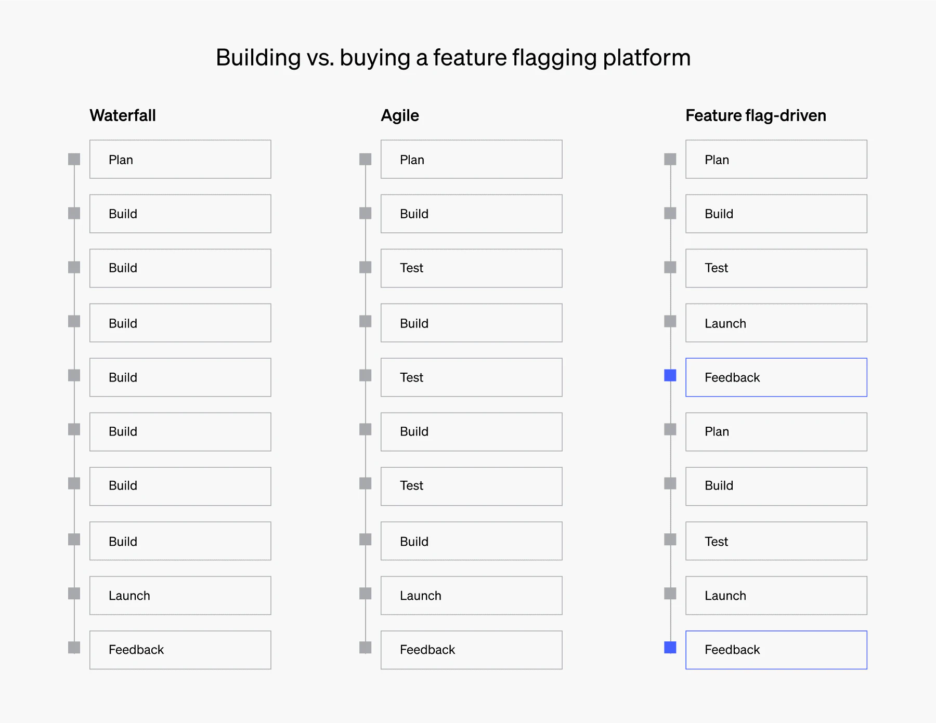Select the Agile column heading
The height and width of the screenshot is (723, 936).
[400, 115]
